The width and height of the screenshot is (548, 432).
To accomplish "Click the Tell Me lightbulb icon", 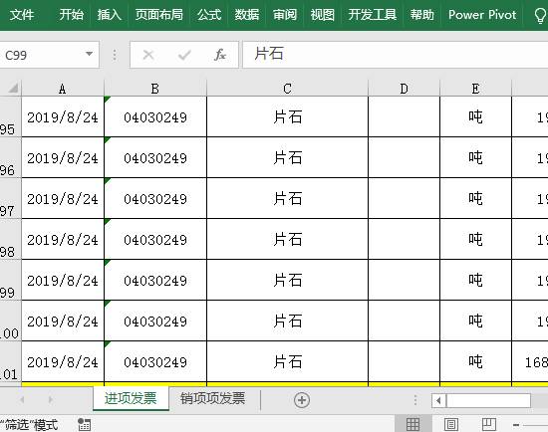I will coord(541,15).
